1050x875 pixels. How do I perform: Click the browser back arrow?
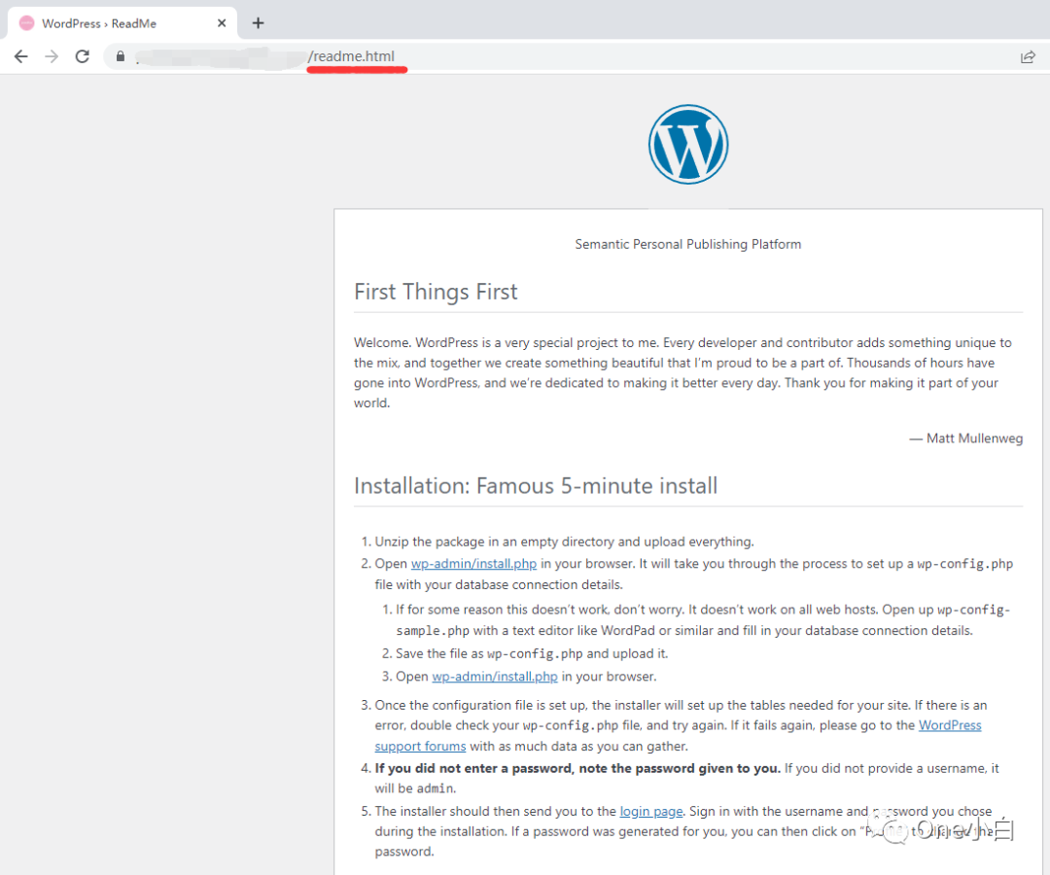click(20, 56)
